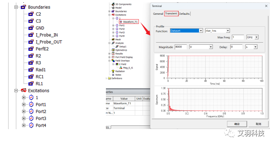This screenshot has height=145, width=273.
Task: Open the Function Dataset dropdown
Action: pos(201,31)
